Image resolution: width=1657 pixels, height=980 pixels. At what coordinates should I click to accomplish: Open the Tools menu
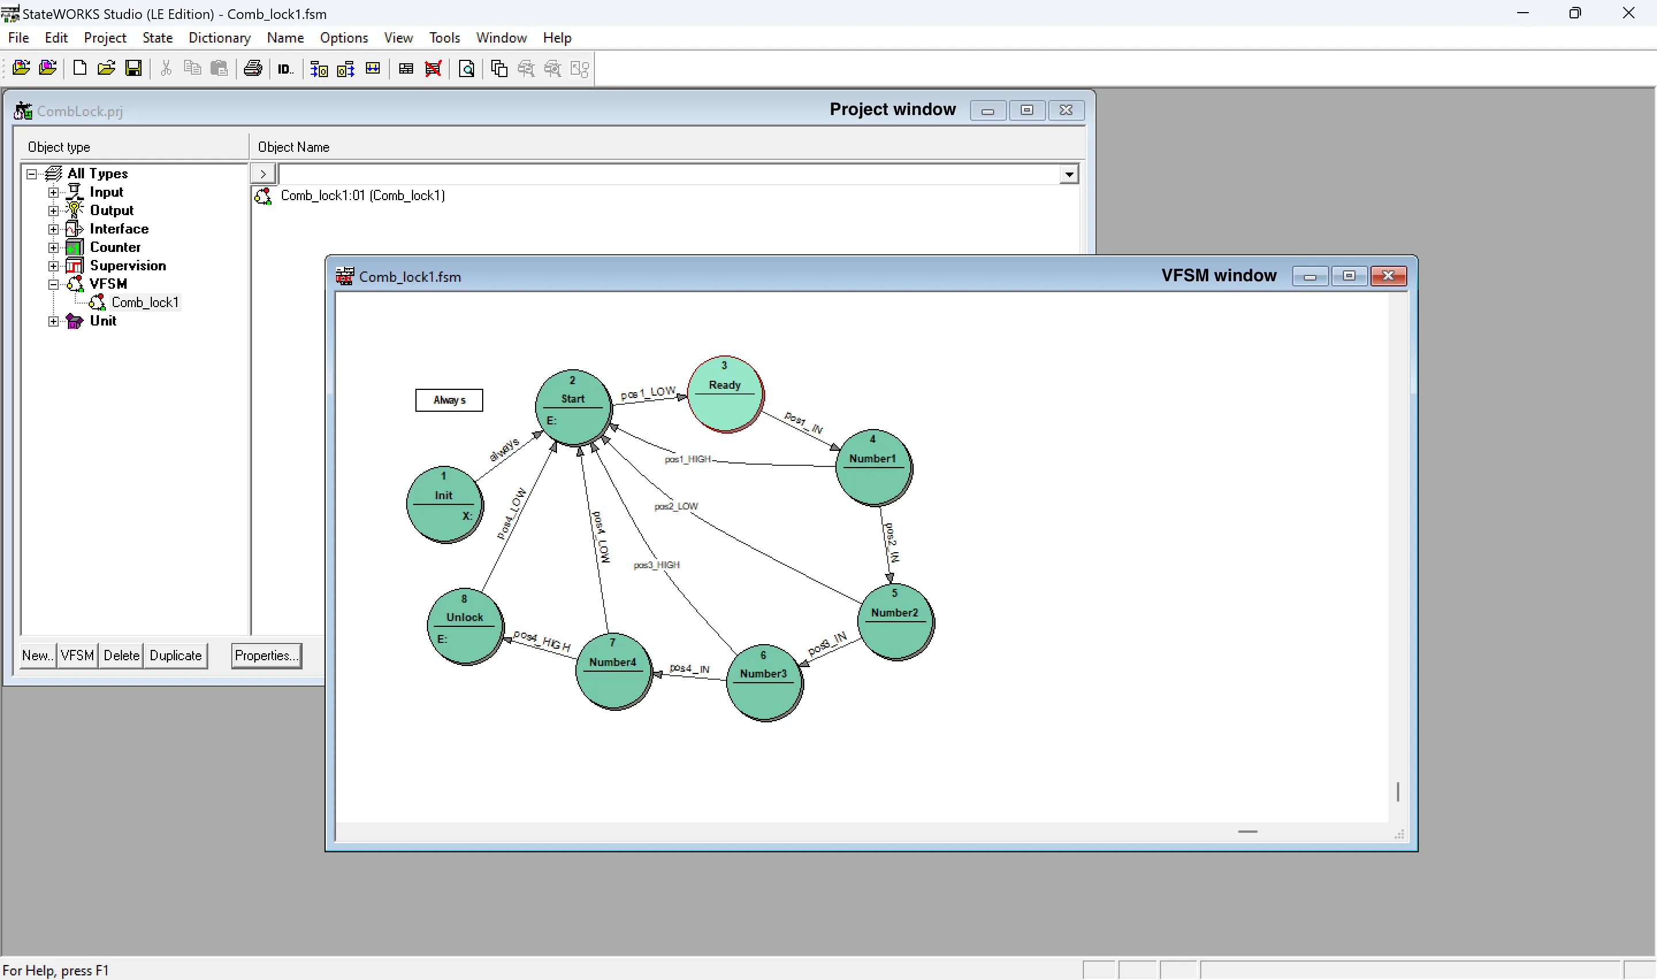click(x=444, y=37)
